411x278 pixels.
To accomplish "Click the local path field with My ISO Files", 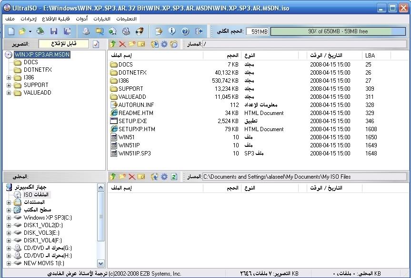I will [305, 177].
